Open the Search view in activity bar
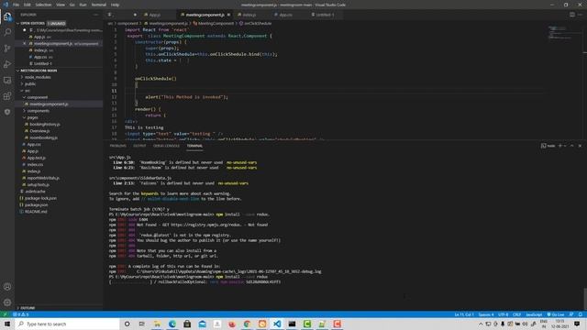The width and height of the screenshot is (587, 330). [7, 32]
